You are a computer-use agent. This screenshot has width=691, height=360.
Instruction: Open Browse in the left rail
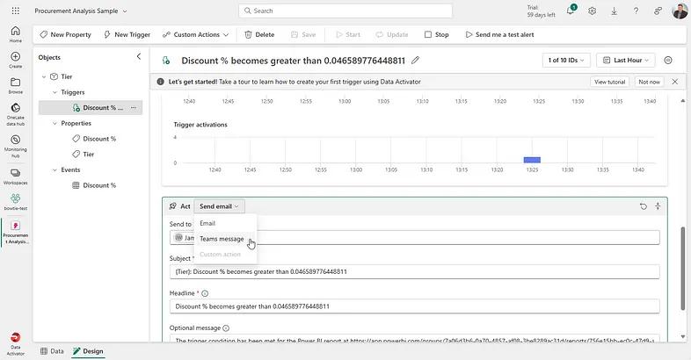(16, 85)
